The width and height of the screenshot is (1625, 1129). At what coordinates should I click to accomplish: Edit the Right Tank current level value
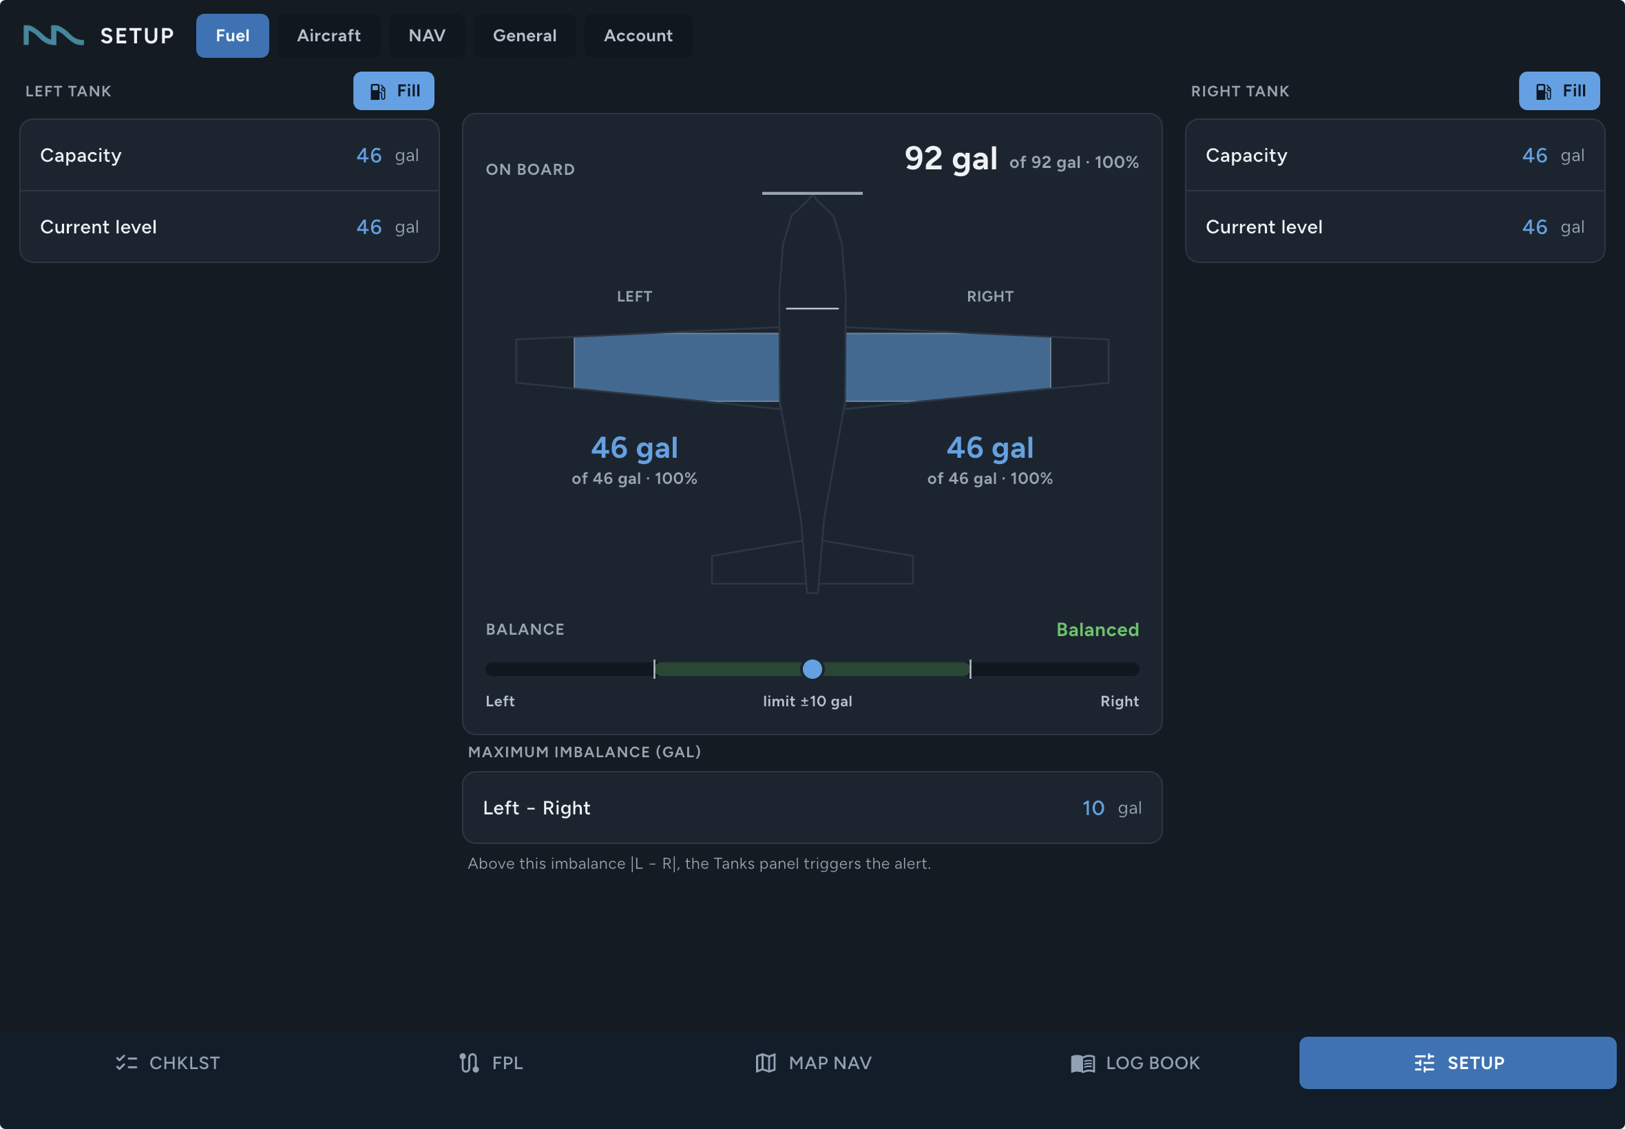click(x=1534, y=227)
